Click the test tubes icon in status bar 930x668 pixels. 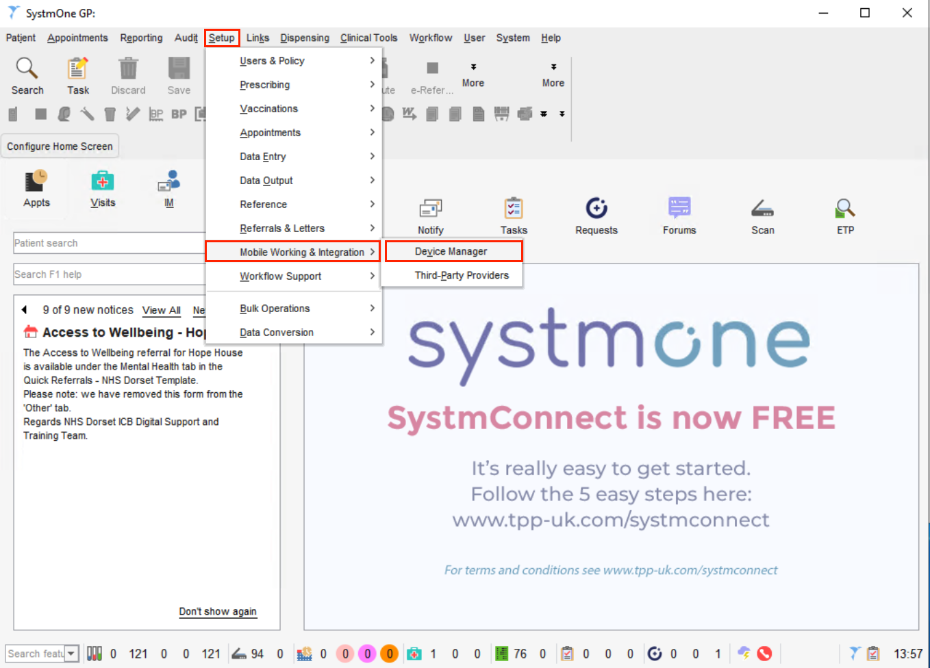[95, 654]
